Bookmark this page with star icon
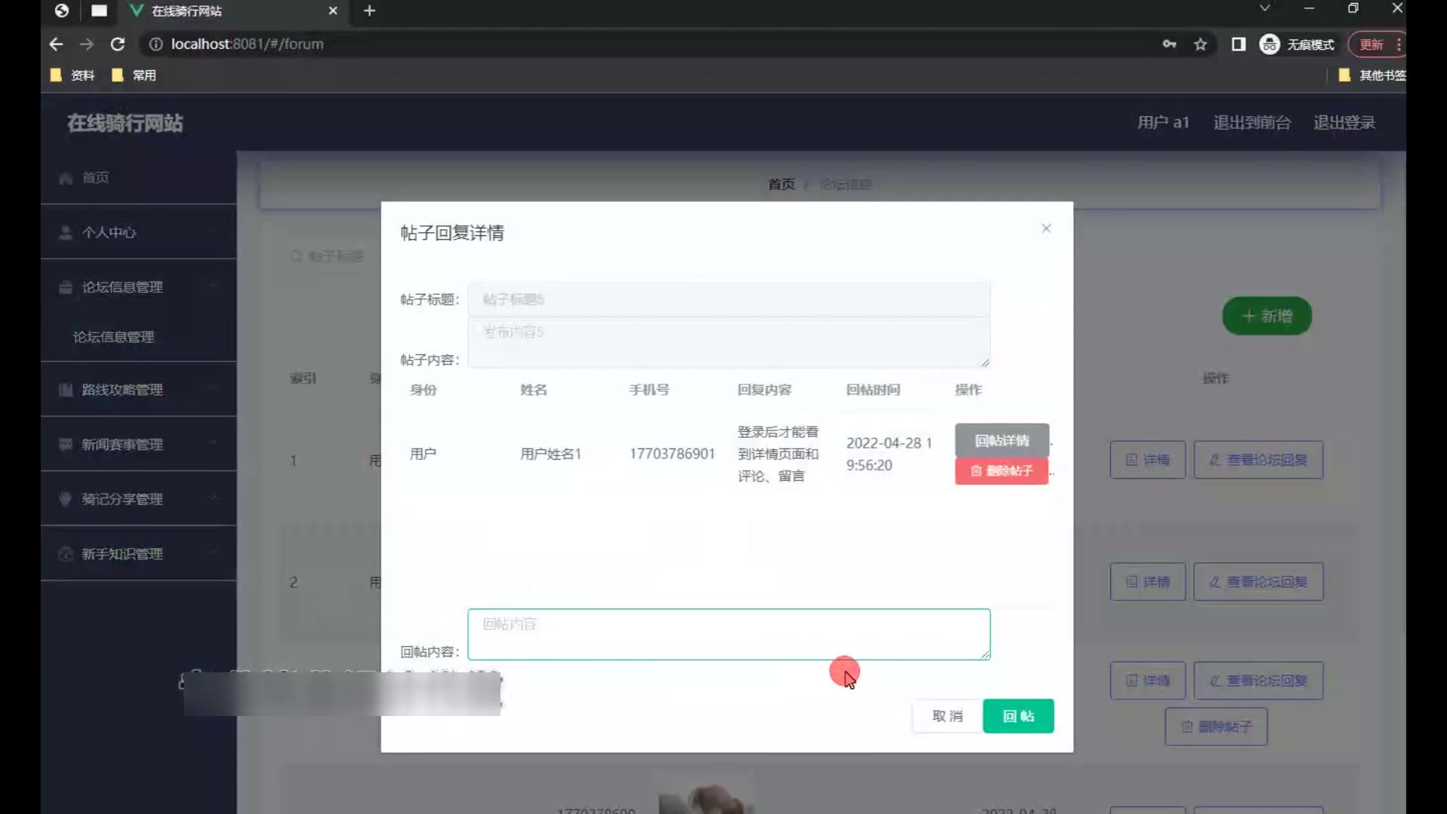 click(x=1201, y=44)
